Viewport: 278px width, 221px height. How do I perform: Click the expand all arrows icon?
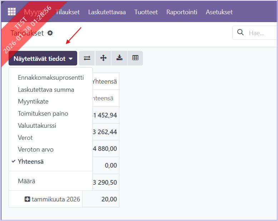pyautogui.click(x=103, y=58)
